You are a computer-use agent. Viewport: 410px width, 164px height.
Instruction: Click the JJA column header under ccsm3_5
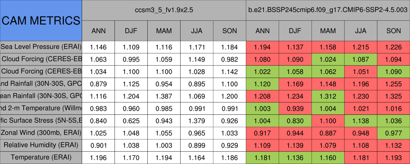point(197,31)
